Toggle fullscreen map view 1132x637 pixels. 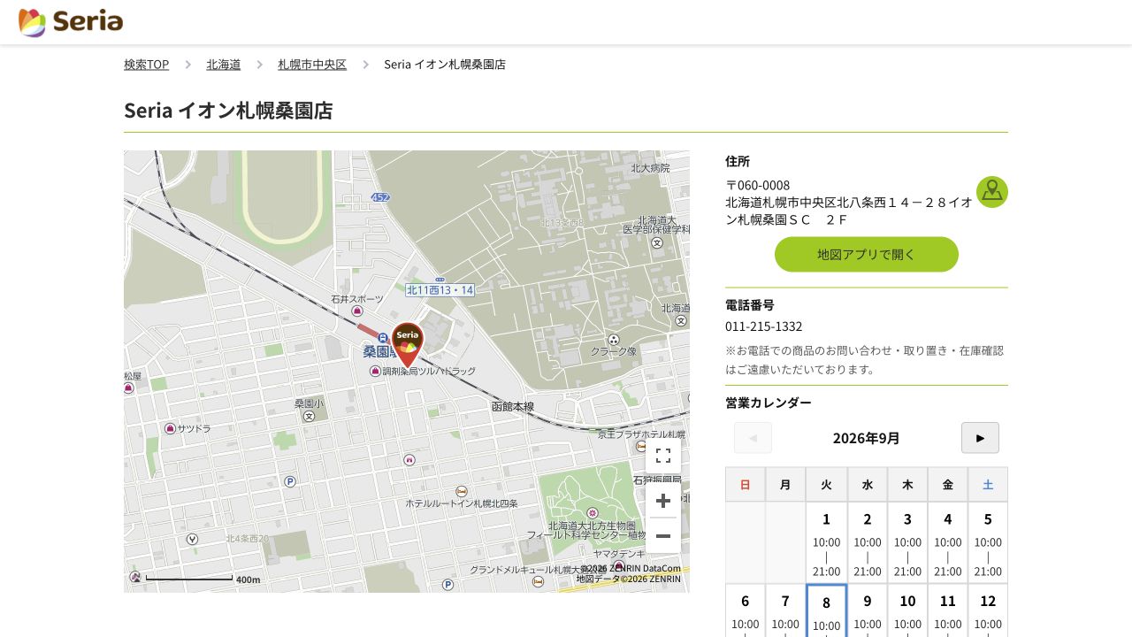(x=663, y=456)
